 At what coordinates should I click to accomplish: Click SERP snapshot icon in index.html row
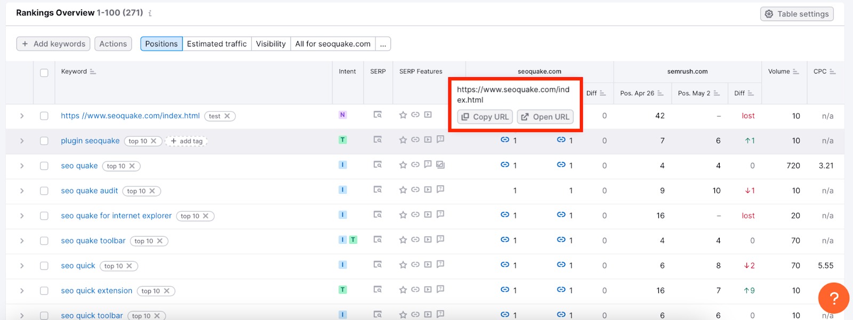coord(377,114)
